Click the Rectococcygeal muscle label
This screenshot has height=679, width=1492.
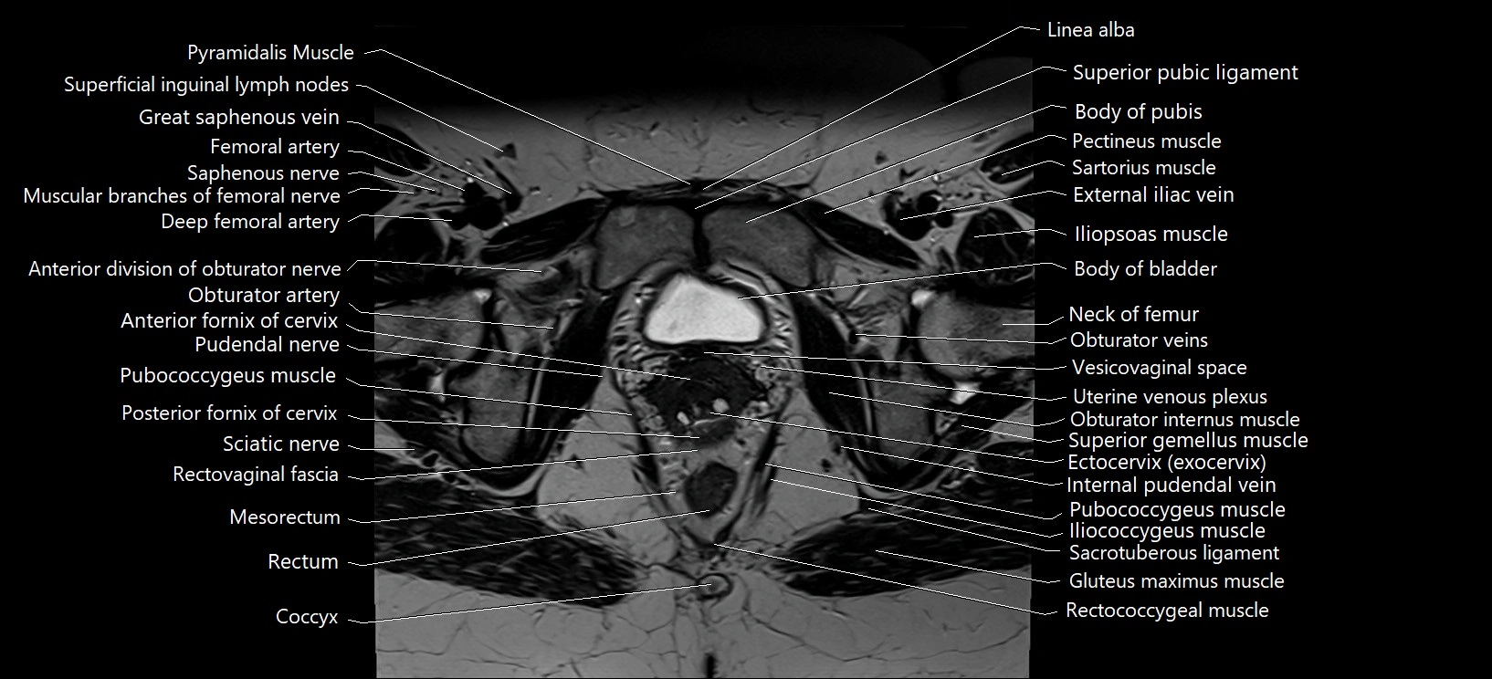point(1167,611)
